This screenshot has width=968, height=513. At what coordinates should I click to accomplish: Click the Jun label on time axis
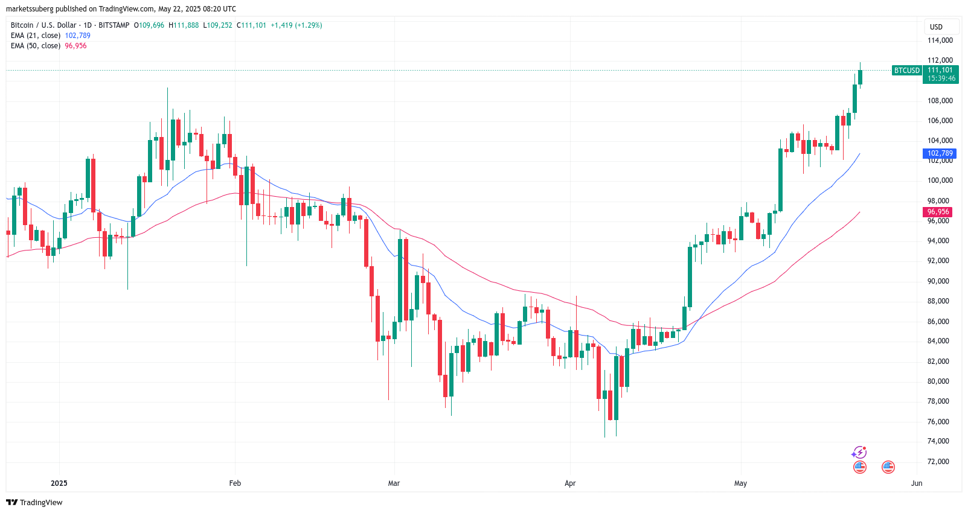coord(917,483)
